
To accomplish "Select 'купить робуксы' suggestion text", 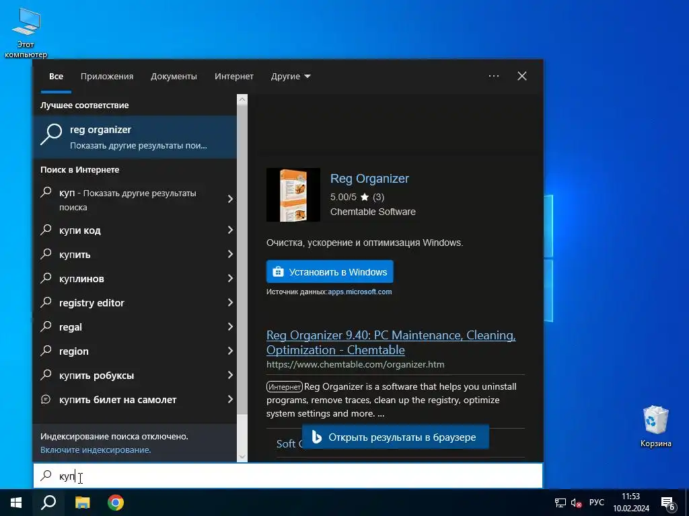I will pos(97,376).
